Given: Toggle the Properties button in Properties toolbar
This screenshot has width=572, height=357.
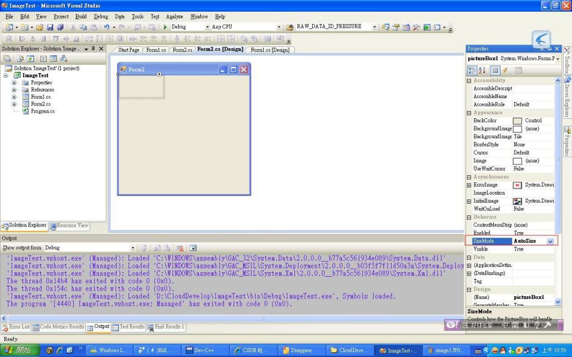Looking at the screenshot, I should tap(495, 70).
